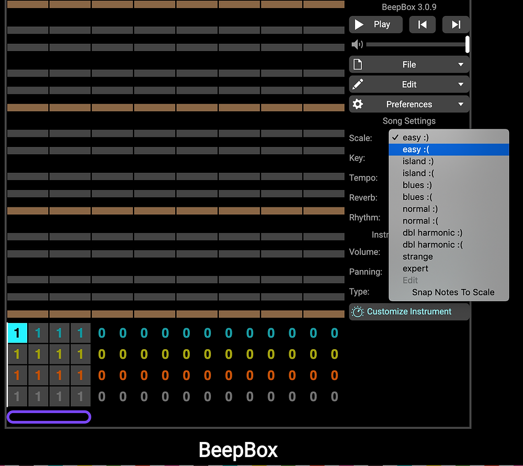Image resolution: width=523 pixels, height=466 pixels.
Task: Open the Edit menu with pencil icon
Action: (410, 84)
